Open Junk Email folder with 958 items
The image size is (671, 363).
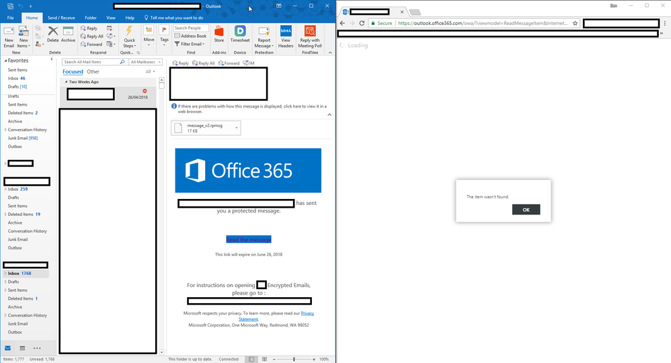(x=23, y=138)
